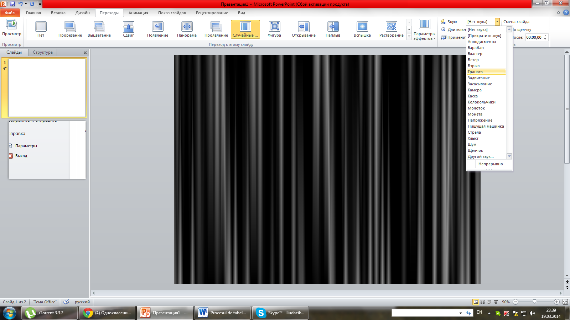The image size is (570, 320).
Task: Switch to Slide Sorter view
Action: tap(482, 302)
